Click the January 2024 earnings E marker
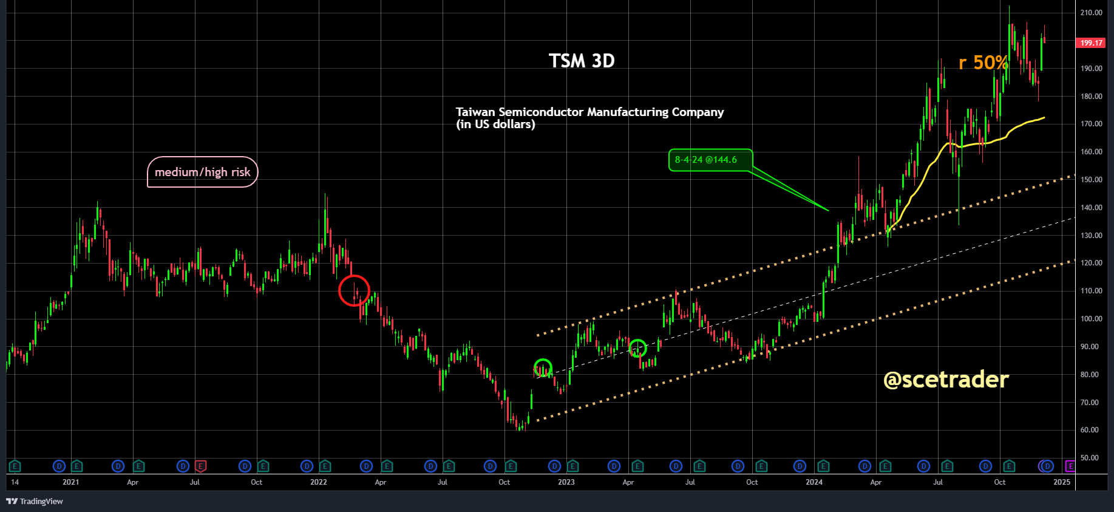The image size is (1114, 512). [x=823, y=466]
